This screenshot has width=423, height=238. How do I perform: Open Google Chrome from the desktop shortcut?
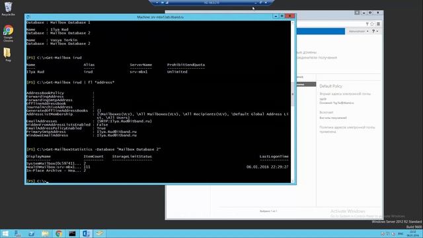8,33
